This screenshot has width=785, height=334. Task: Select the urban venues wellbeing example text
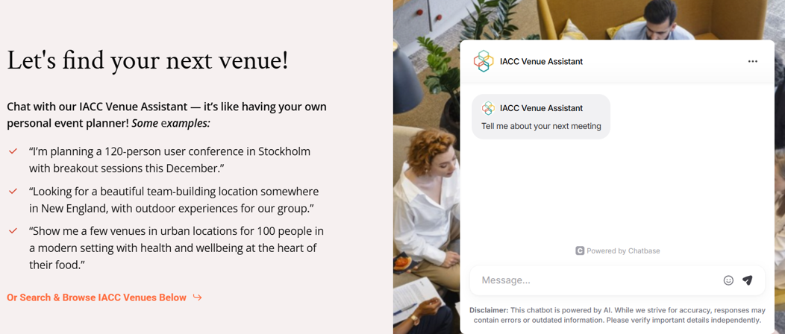coord(177,248)
